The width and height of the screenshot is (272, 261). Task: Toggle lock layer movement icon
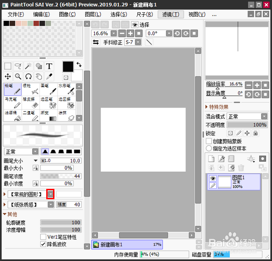tap(247, 133)
